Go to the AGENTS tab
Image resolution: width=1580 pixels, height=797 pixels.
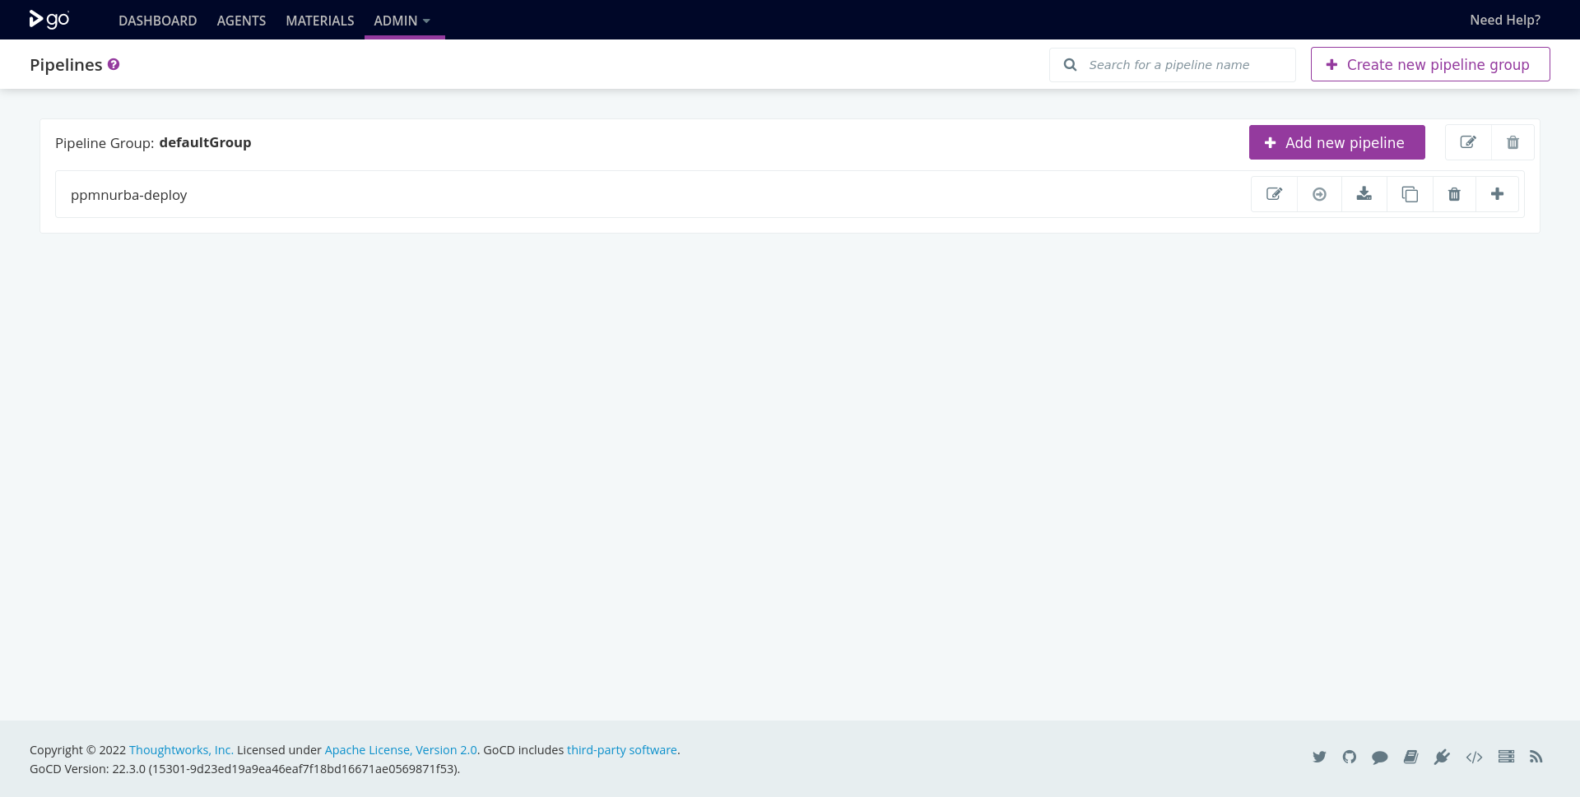(x=241, y=21)
